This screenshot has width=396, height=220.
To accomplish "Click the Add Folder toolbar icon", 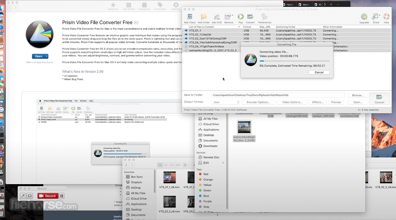I will 203,17.
